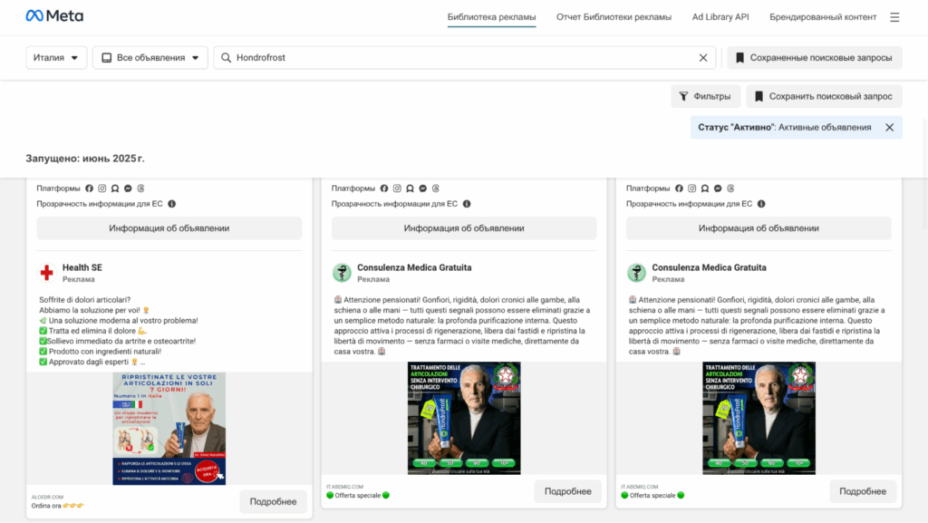Viewport: 928px width, 523px height.
Task: Click Facebook platform icon in right ad card
Action: point(679,189)
